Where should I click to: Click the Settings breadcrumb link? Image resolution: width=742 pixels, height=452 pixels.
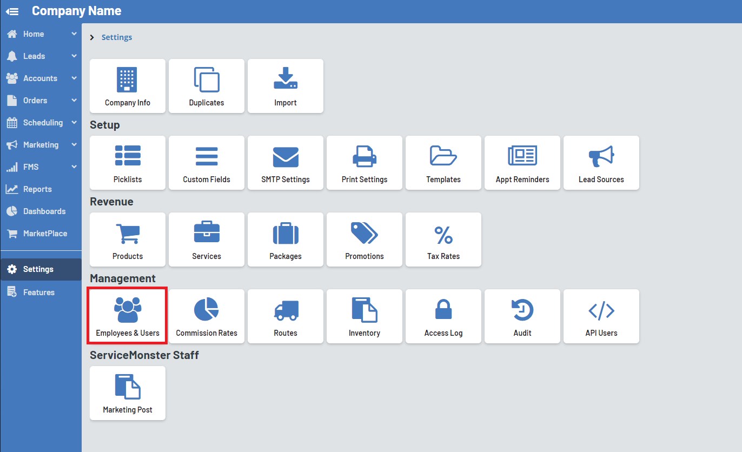tap(117, 37)
